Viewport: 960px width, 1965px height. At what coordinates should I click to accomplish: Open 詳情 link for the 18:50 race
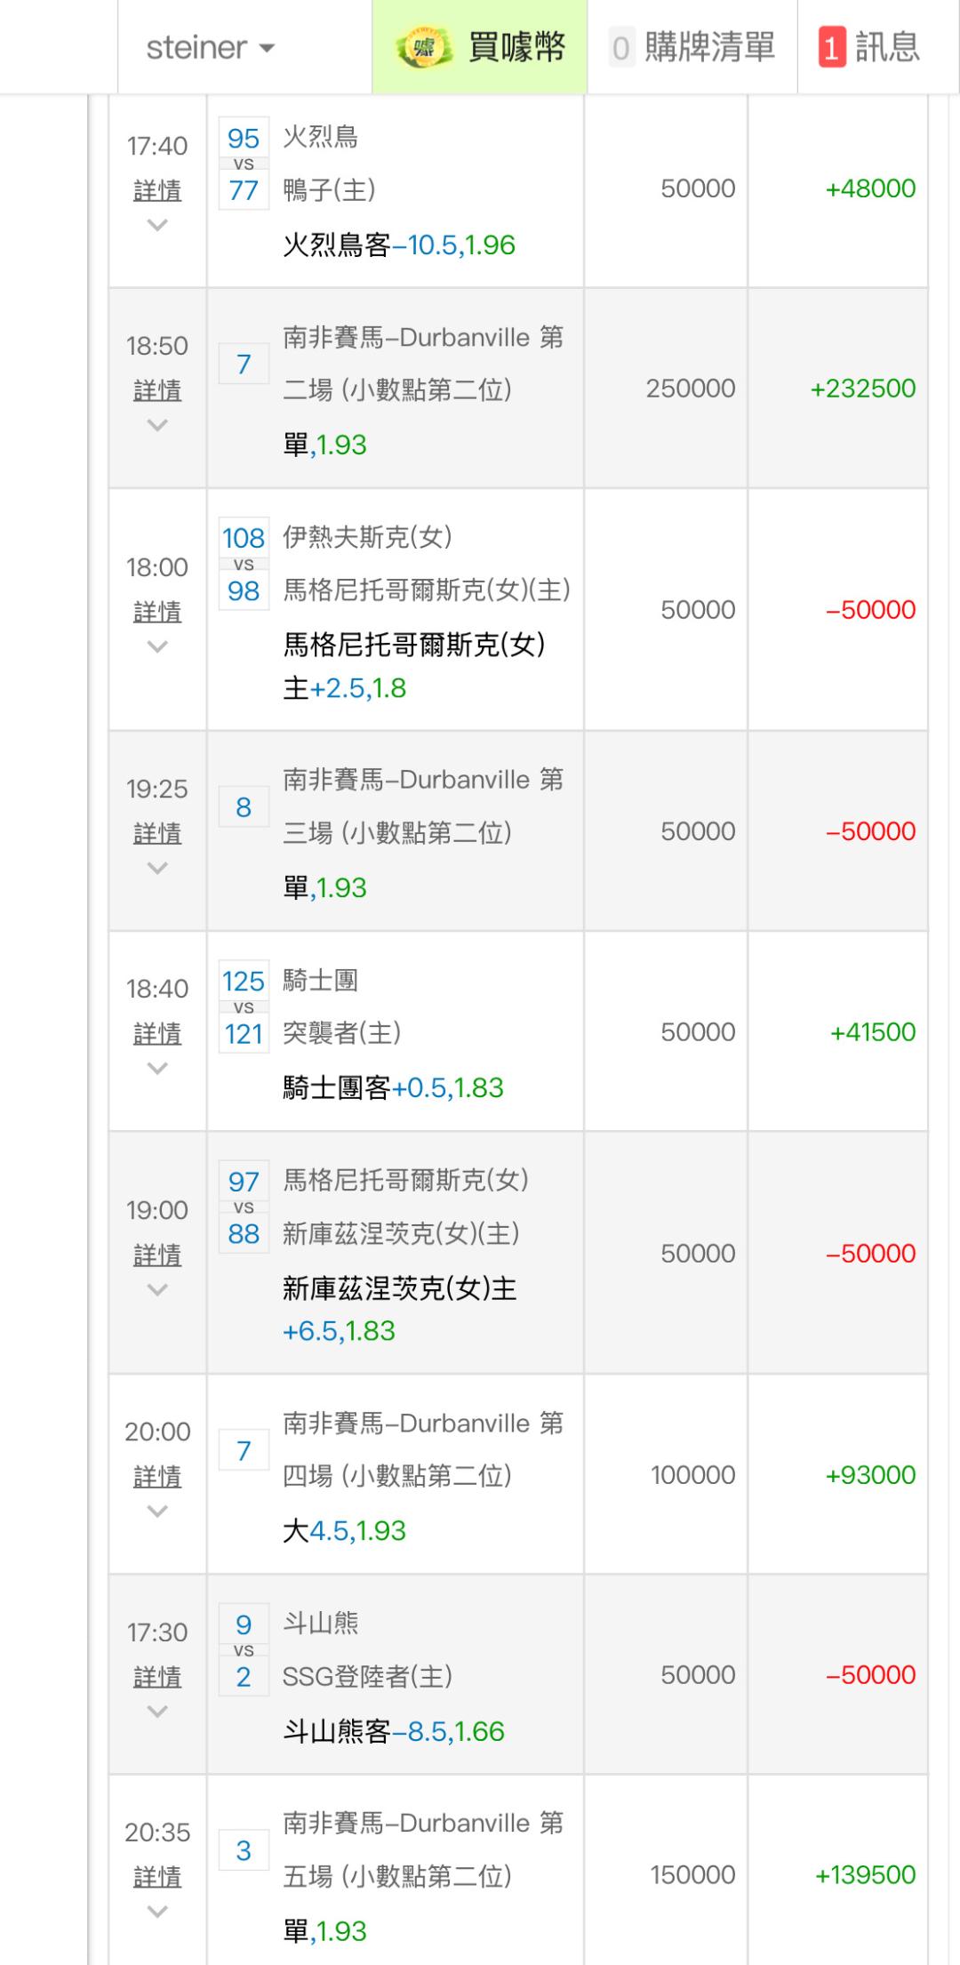click(x=157, y=389)
